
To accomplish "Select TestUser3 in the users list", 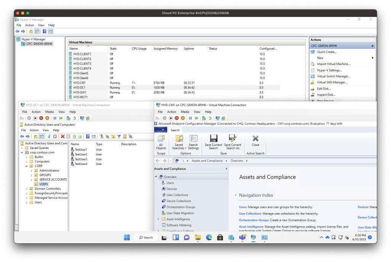I will 81,159.
